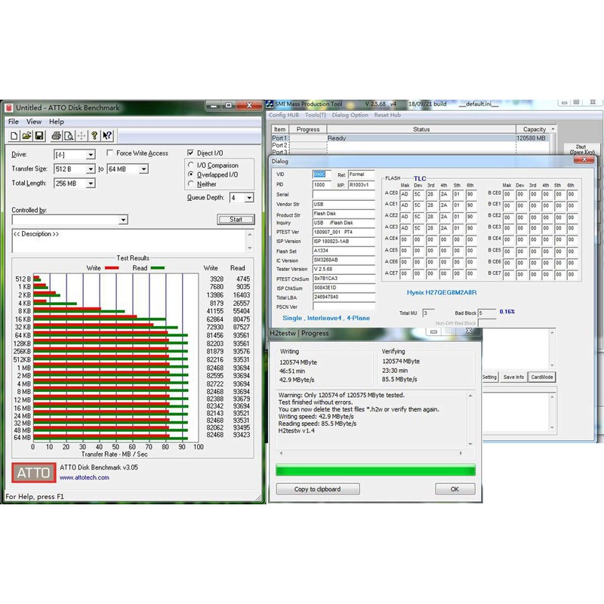The image size is (604, 604).
Task: Uncheck the Direct I/O checkbox
Action: 190,153
